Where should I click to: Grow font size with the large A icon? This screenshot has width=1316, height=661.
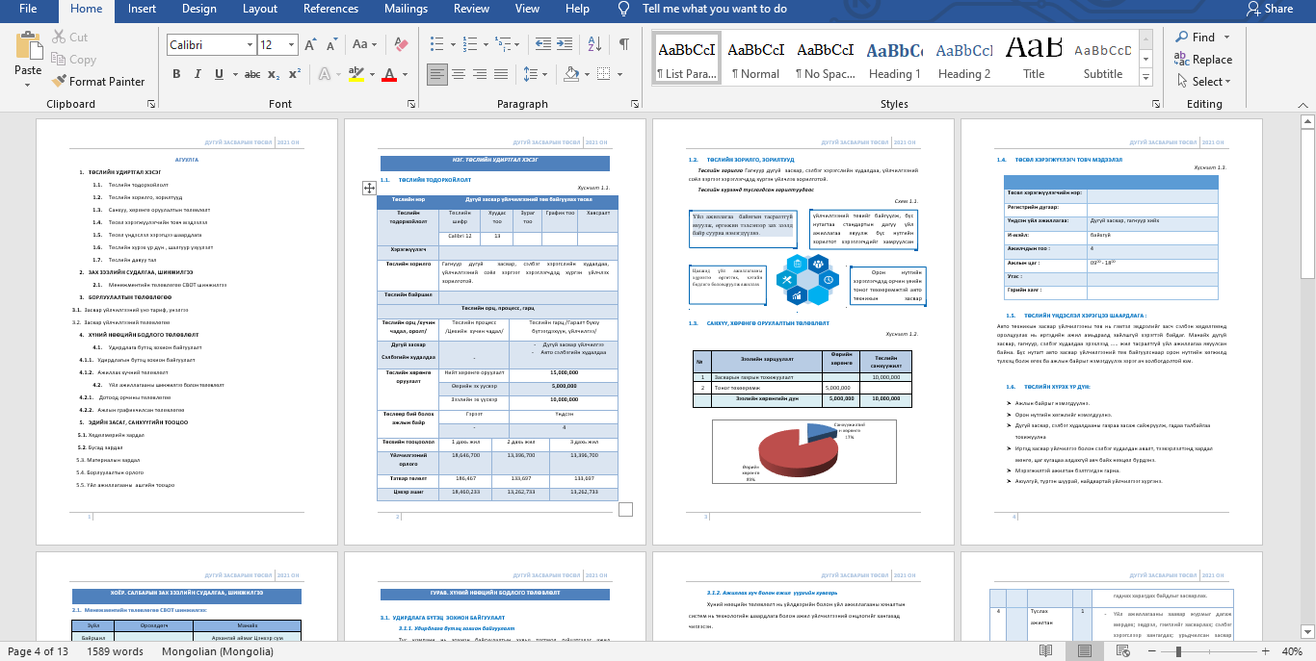(x=310, y=44)
